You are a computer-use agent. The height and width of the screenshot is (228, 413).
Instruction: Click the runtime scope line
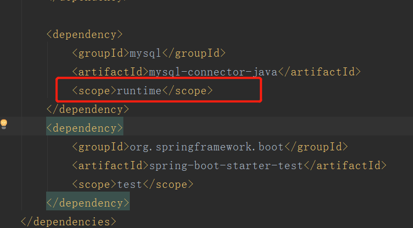pyautogui.click(x=142, y=91)
